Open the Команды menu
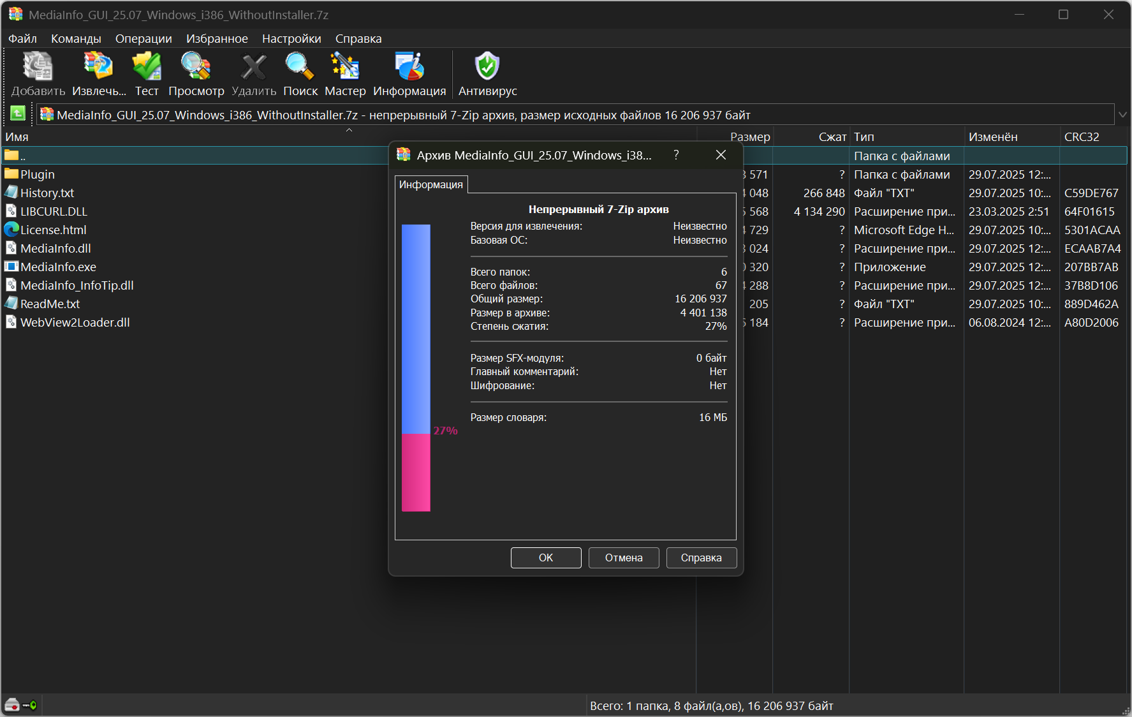The width and height of the screenshot is (1132, 717). [76, 38]
